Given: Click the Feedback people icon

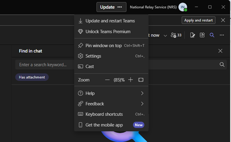Looking at the screenshot, I should pyautogui.click(x=80, y=104).
